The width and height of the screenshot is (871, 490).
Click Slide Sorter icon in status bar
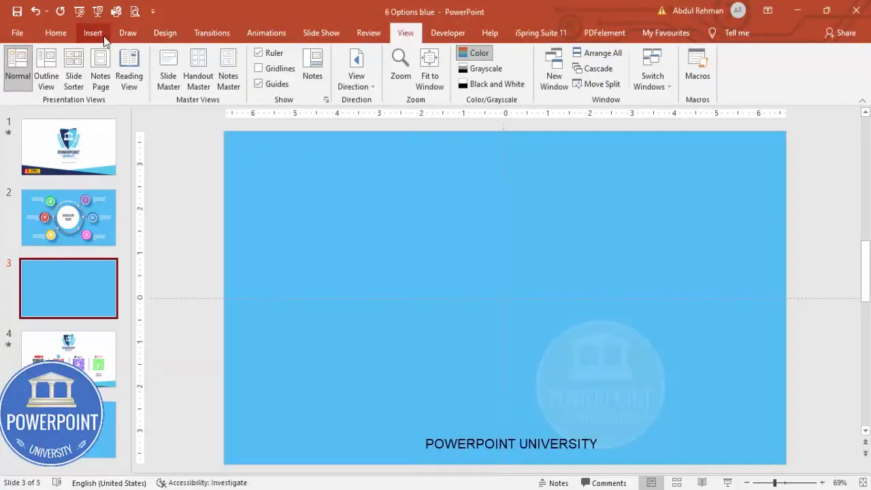coord(676,483)
